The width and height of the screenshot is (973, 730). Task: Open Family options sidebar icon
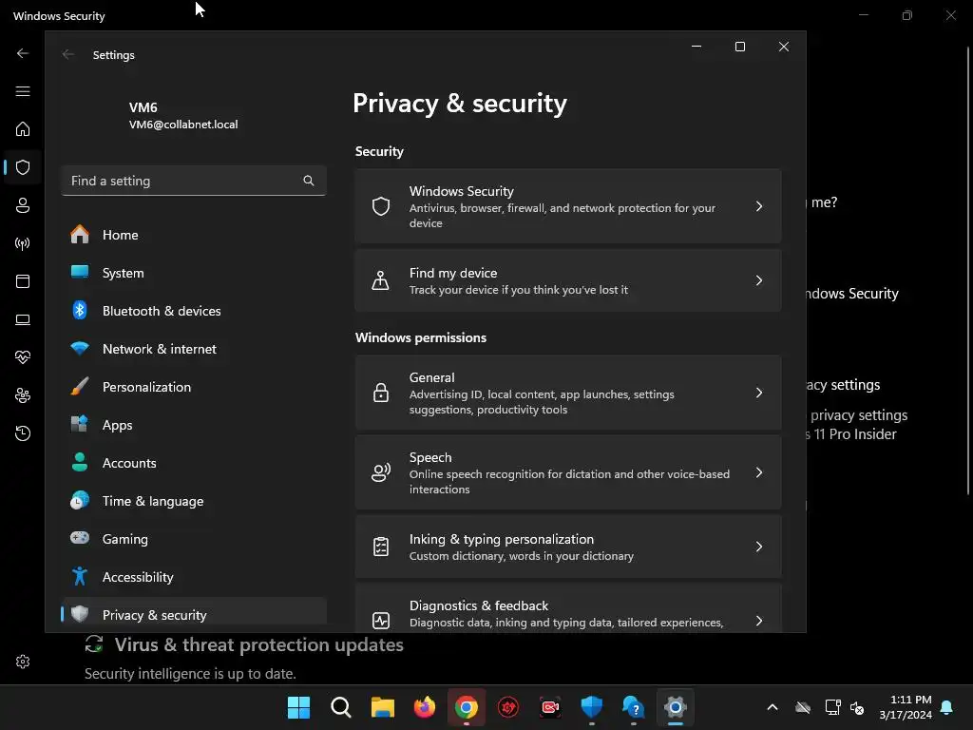coord(23,395)
